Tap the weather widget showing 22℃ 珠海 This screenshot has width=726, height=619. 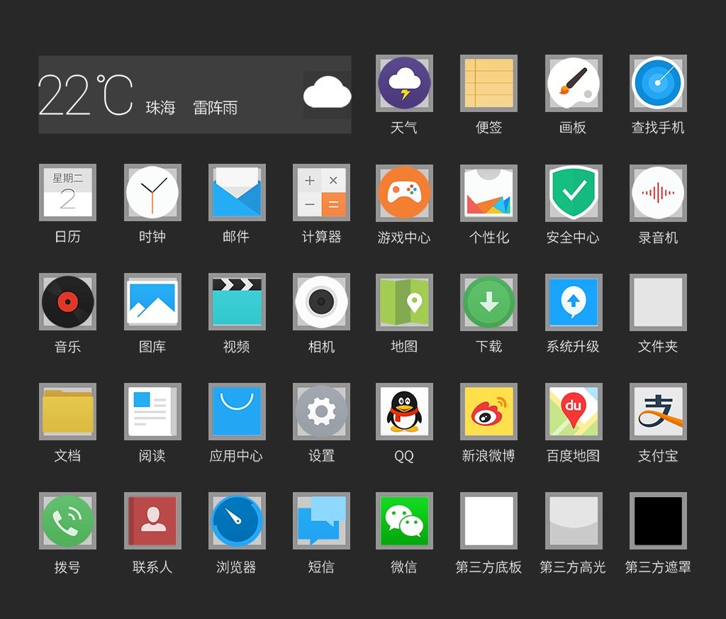coord(195,94)
